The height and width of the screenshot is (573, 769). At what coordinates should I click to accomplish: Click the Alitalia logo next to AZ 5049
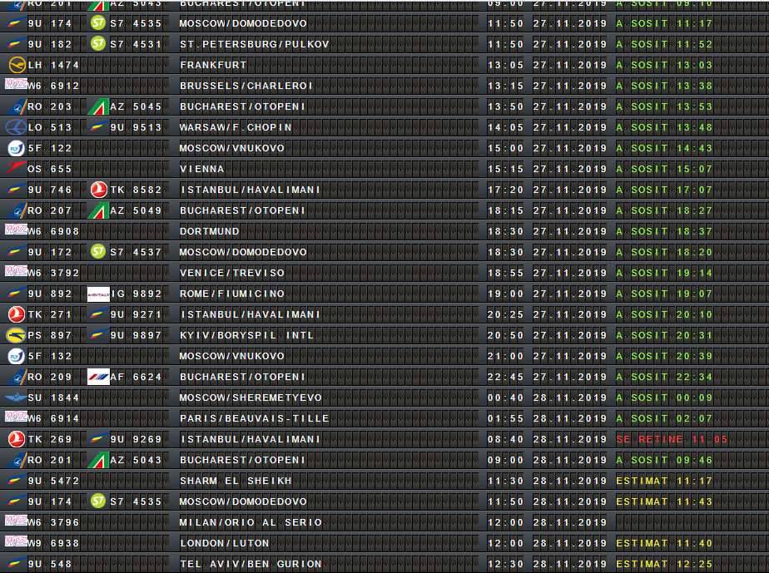(x=98, y=210)
